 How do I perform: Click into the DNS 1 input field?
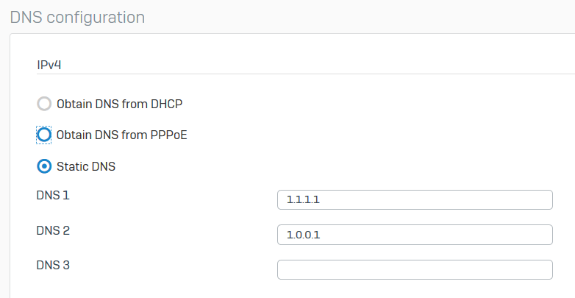(x=414, y=199)
